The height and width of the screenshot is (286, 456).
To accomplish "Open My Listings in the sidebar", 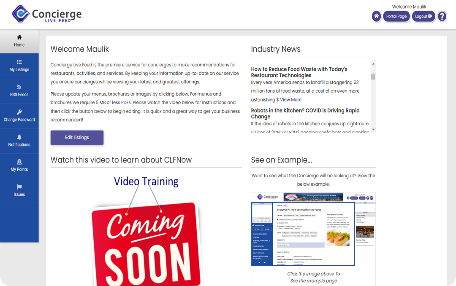I will click(x=19, y=66).
